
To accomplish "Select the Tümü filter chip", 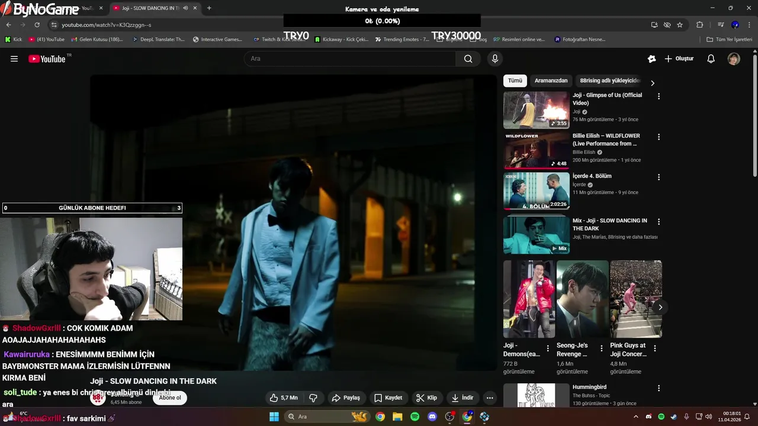I will [515, 80].
